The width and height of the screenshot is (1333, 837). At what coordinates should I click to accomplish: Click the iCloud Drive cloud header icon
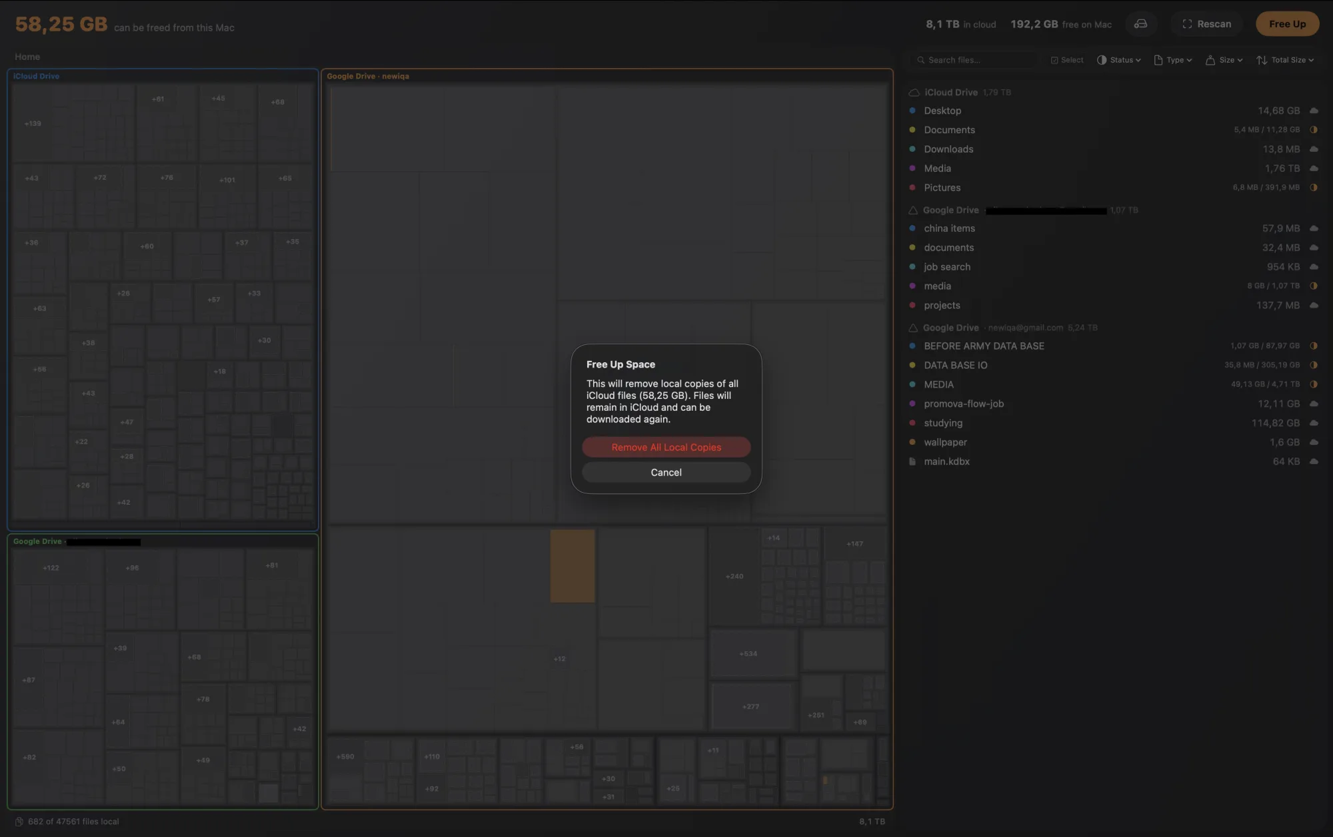click(914, 93)
